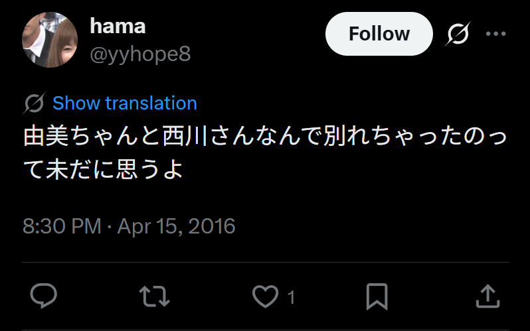Image resolution: width=530 pixels, height=331 pixels.
Task: Click the Grok icon beside Show translation
Action: tap(34, 103)
